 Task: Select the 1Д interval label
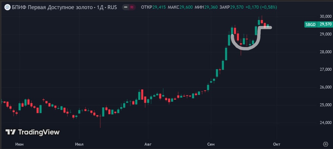click(x=100, y=7)
